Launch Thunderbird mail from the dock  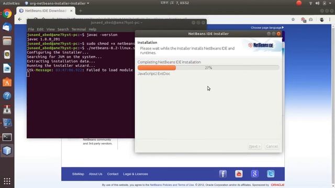[x=7, y=27]
